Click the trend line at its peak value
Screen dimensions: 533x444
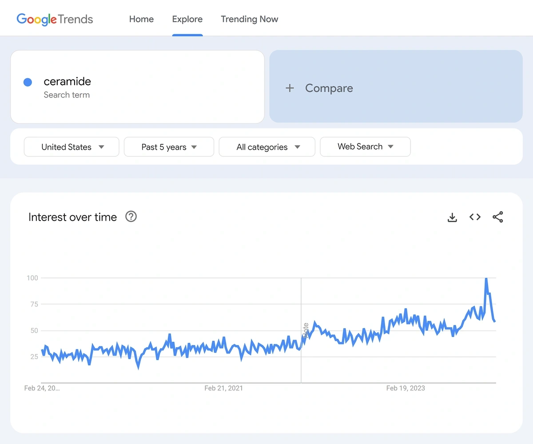click(486, 278)
